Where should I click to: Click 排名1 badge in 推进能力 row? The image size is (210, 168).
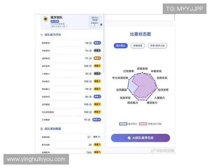pyautogui.click(x=97, y=81)
